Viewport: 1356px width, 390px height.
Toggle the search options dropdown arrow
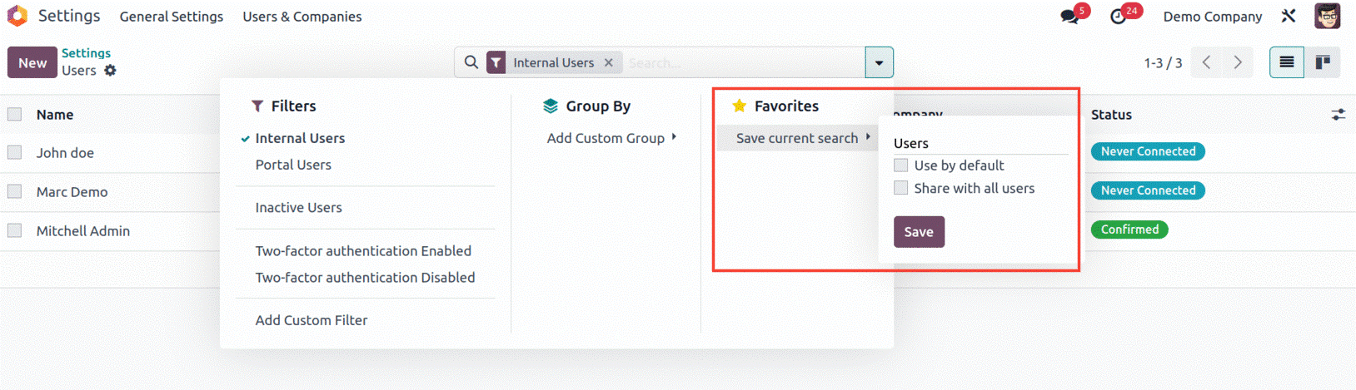click(x=879, y=62)
